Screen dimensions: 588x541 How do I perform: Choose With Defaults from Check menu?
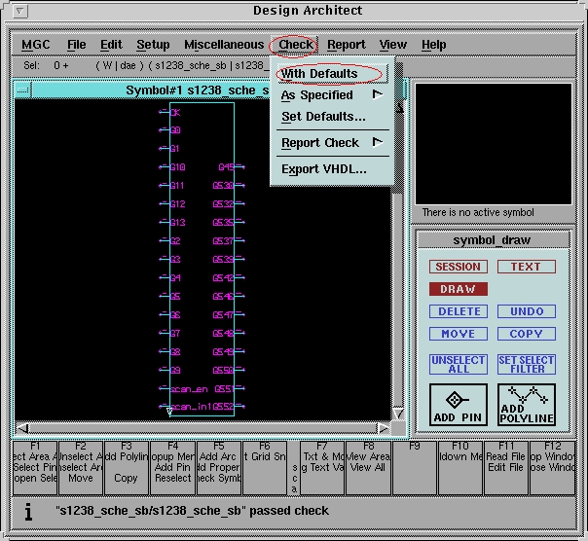click(319, 74)
